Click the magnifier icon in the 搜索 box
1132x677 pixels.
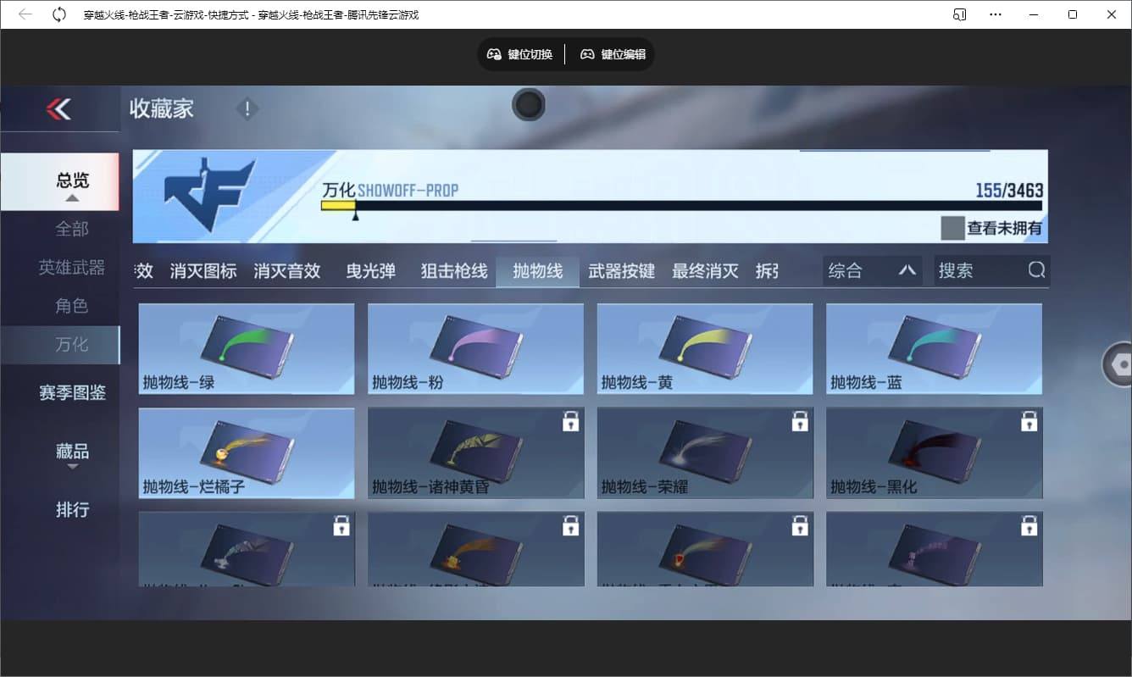[x=1037, y=269]
